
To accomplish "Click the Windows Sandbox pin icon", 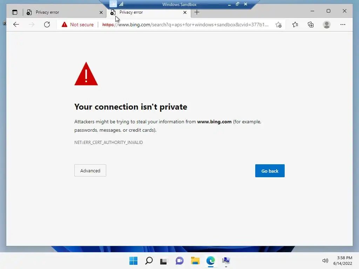I will point(113,4).
